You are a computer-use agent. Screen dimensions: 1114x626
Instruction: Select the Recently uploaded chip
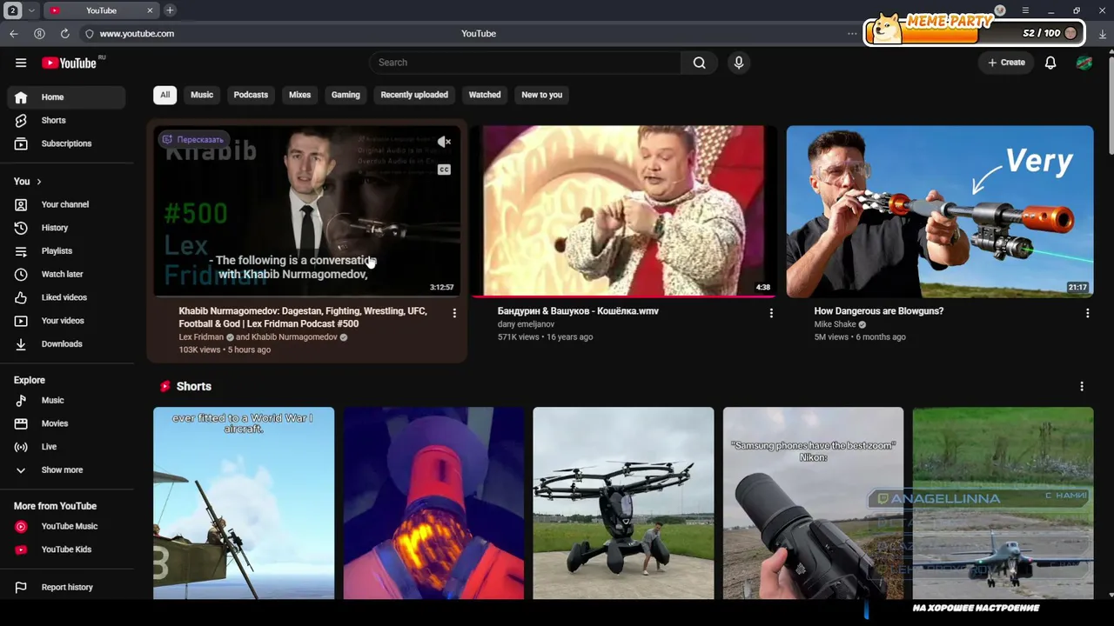(414, 95)
